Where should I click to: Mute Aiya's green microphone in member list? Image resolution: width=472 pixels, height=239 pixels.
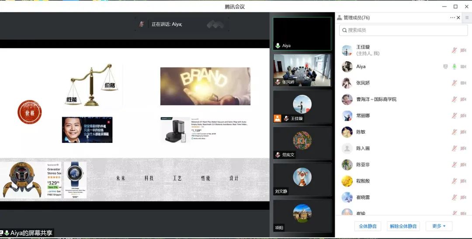[454, 66]
